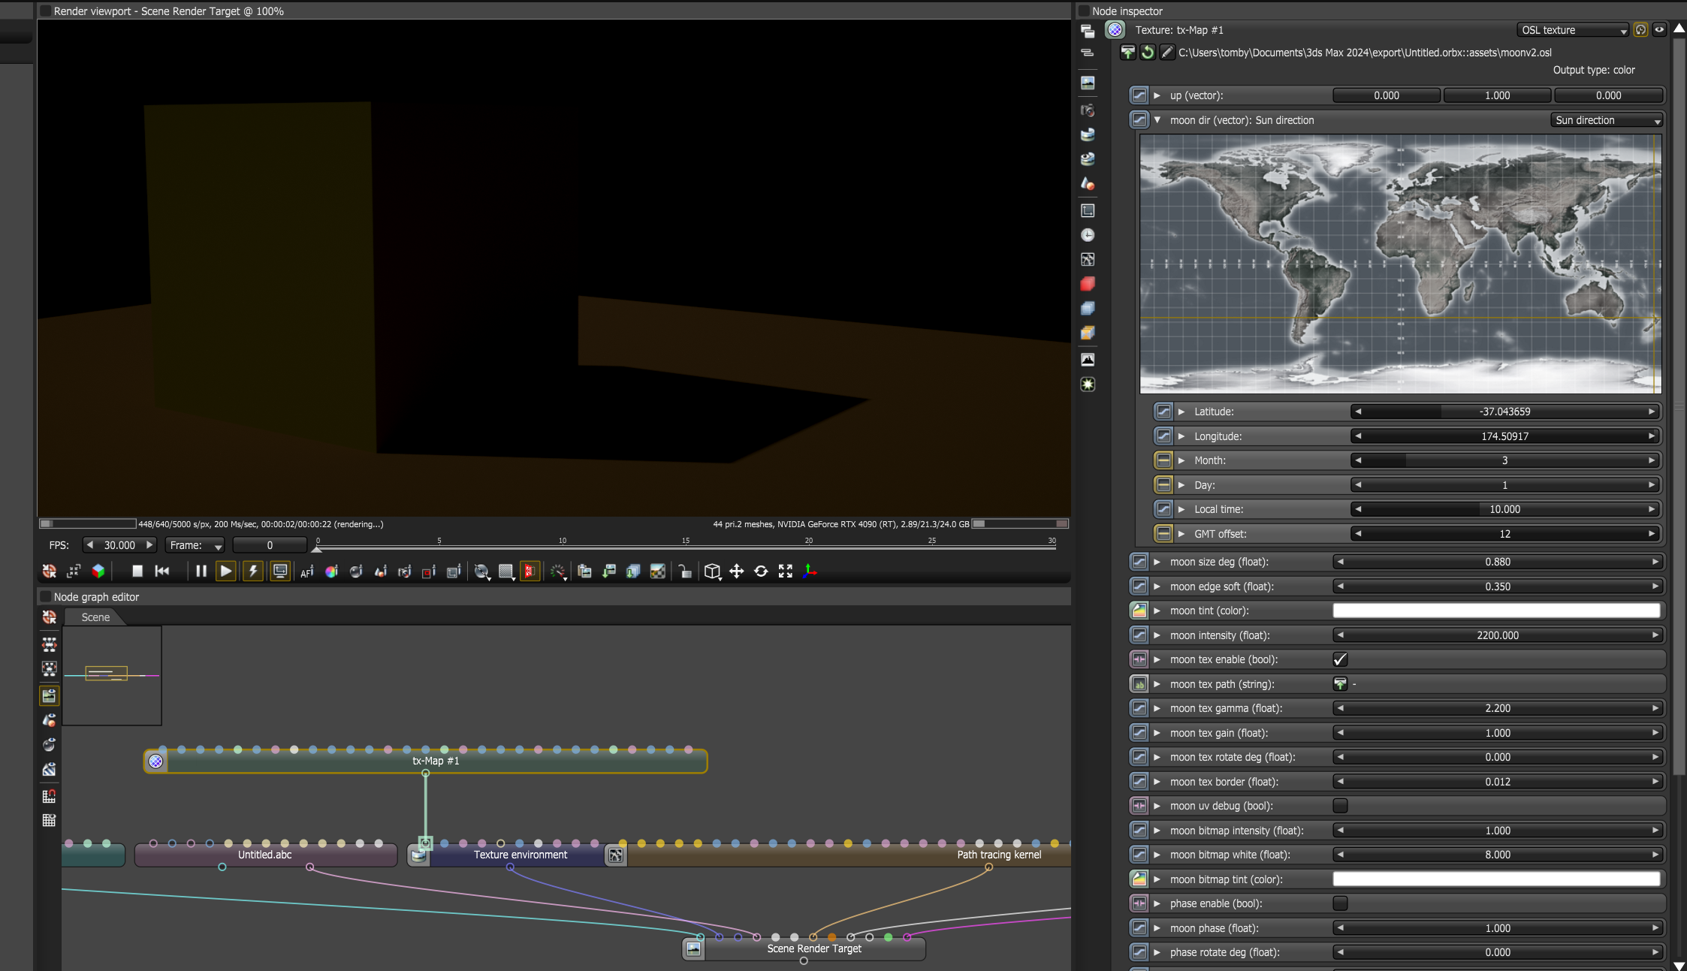
Task: Collapse the moon dir (vector) section
Action: 1157,120
